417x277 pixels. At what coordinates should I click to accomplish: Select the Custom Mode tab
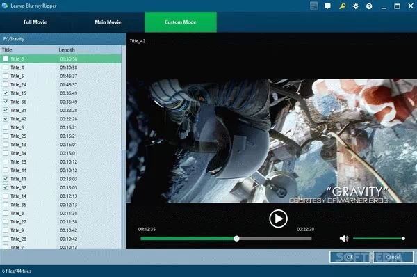click(x=181, y=22)
